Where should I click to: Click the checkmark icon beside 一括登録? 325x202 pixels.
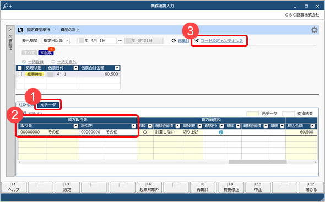[x=24, y=62]
